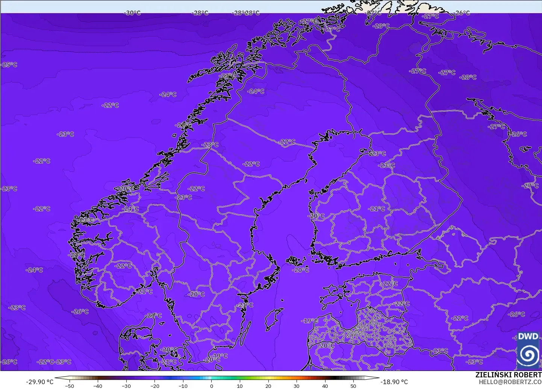Click the violet band of the scale near -20

[155, 378]
